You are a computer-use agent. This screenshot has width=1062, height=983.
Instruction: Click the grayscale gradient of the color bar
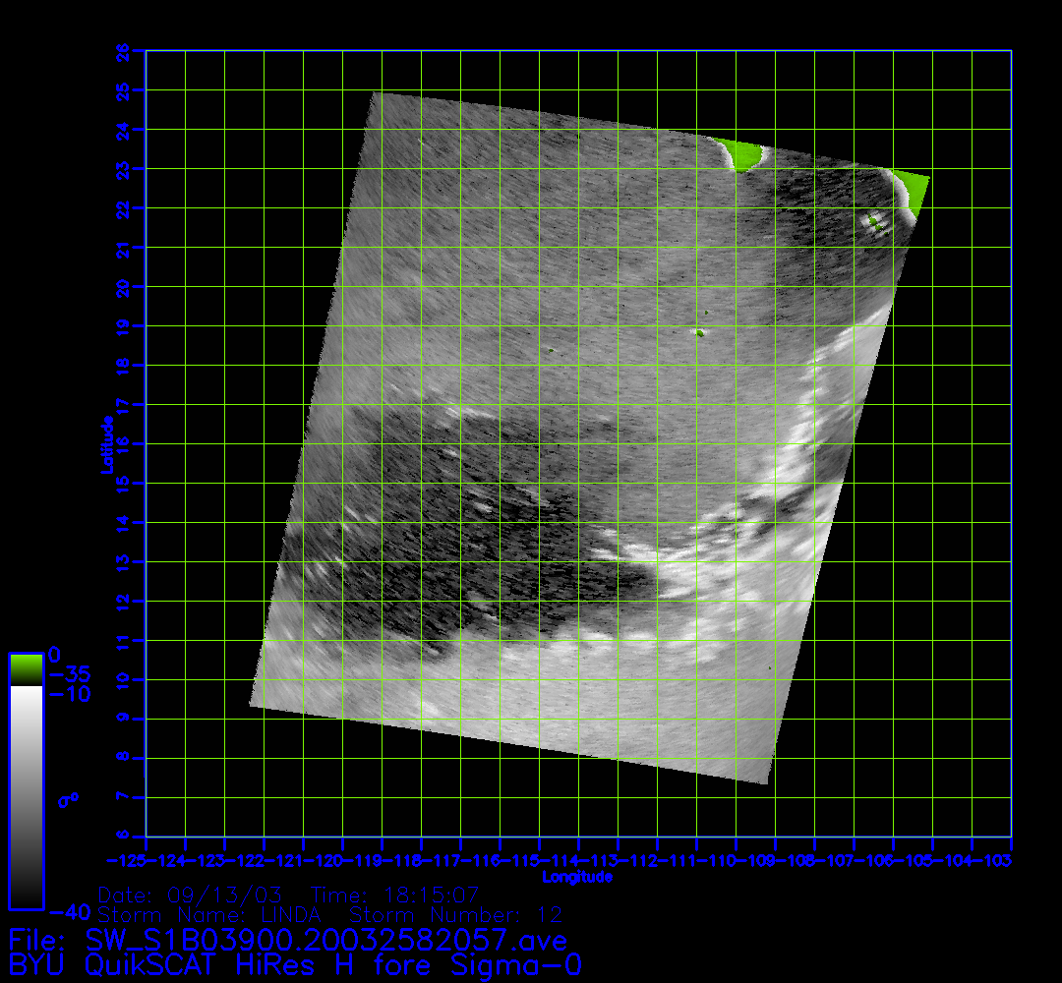(x=26, y=796)
